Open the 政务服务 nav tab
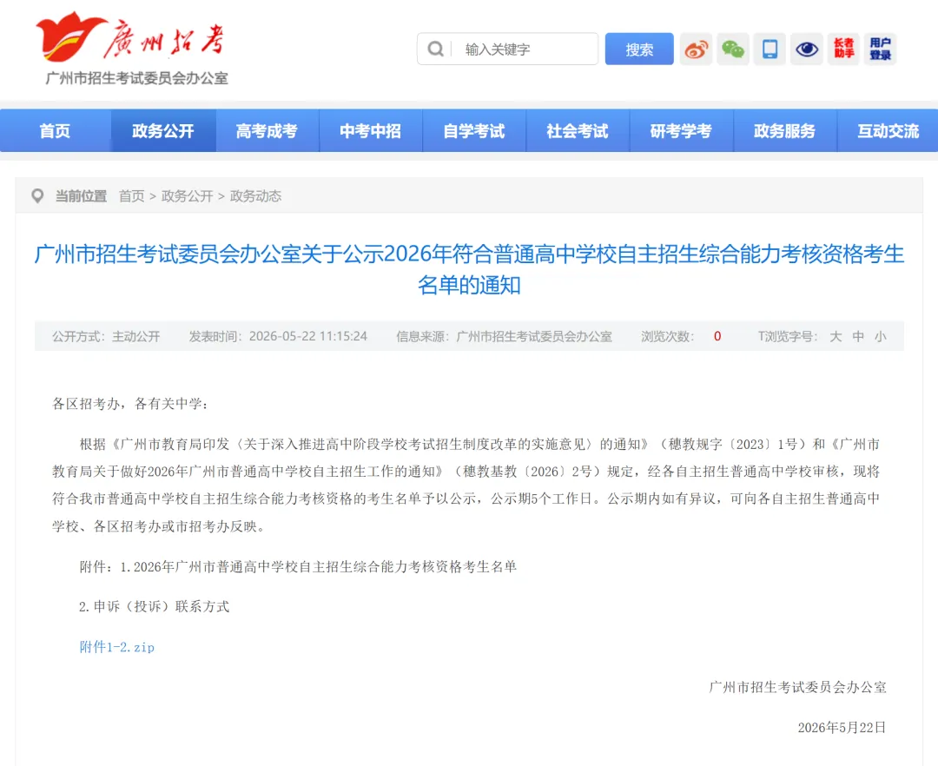938x766 pixels. coord(784,131)
